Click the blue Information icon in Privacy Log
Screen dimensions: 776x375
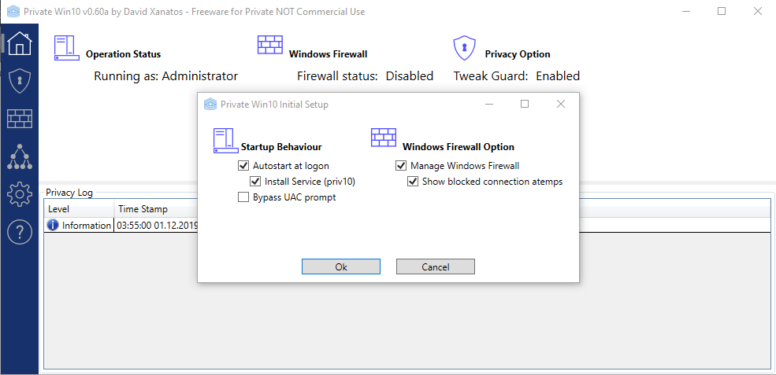coord(53,225)
